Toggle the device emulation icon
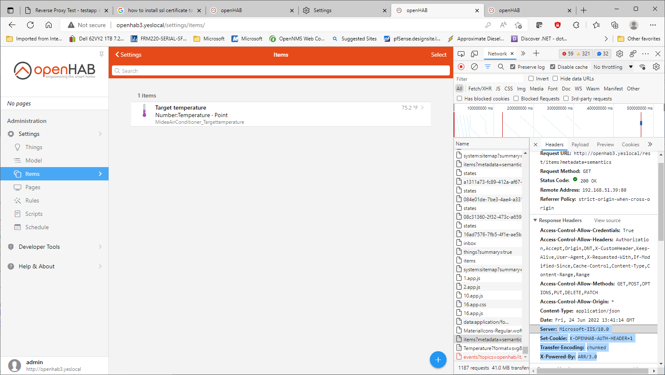The height and width of the screenshot is (375, 665). pos(474,54)
